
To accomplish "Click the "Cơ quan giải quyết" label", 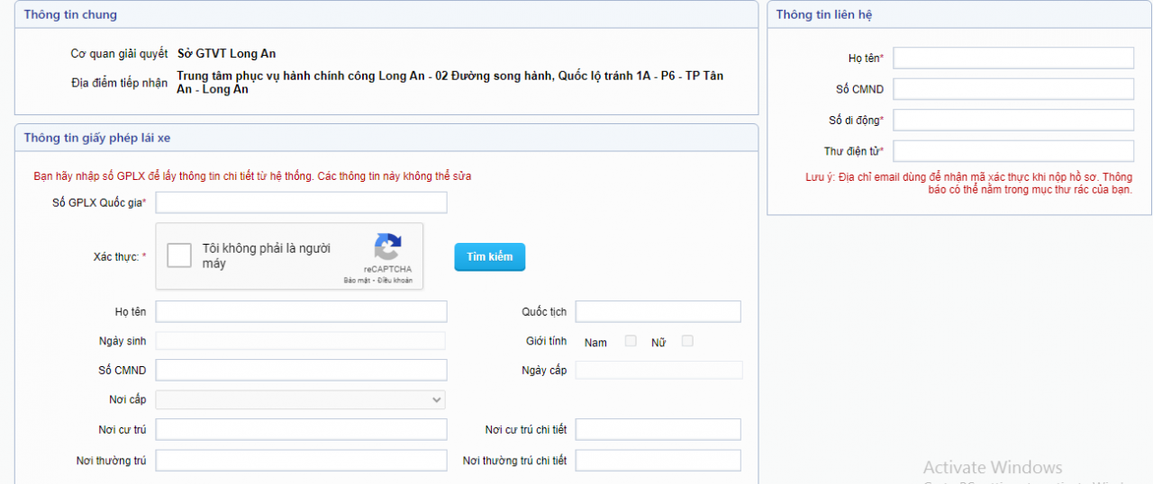I will click(119, 54).
